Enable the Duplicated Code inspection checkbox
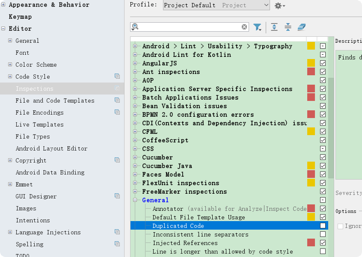This screenshot has width=362, height=257. (x=323, y=226)
